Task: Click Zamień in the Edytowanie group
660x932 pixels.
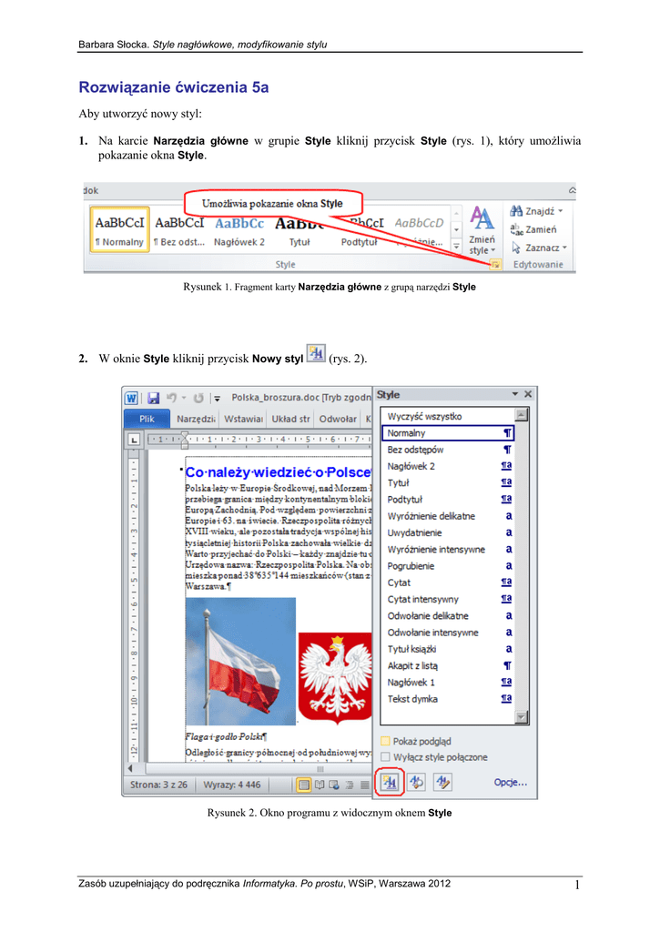Action: [537, 229]
